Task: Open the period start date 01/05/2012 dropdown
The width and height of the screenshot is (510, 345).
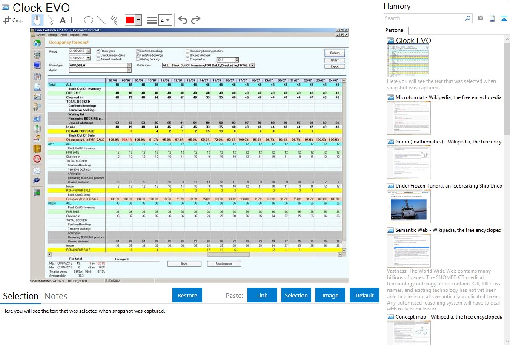Action: pyautogui.click(x=88, y=51)
